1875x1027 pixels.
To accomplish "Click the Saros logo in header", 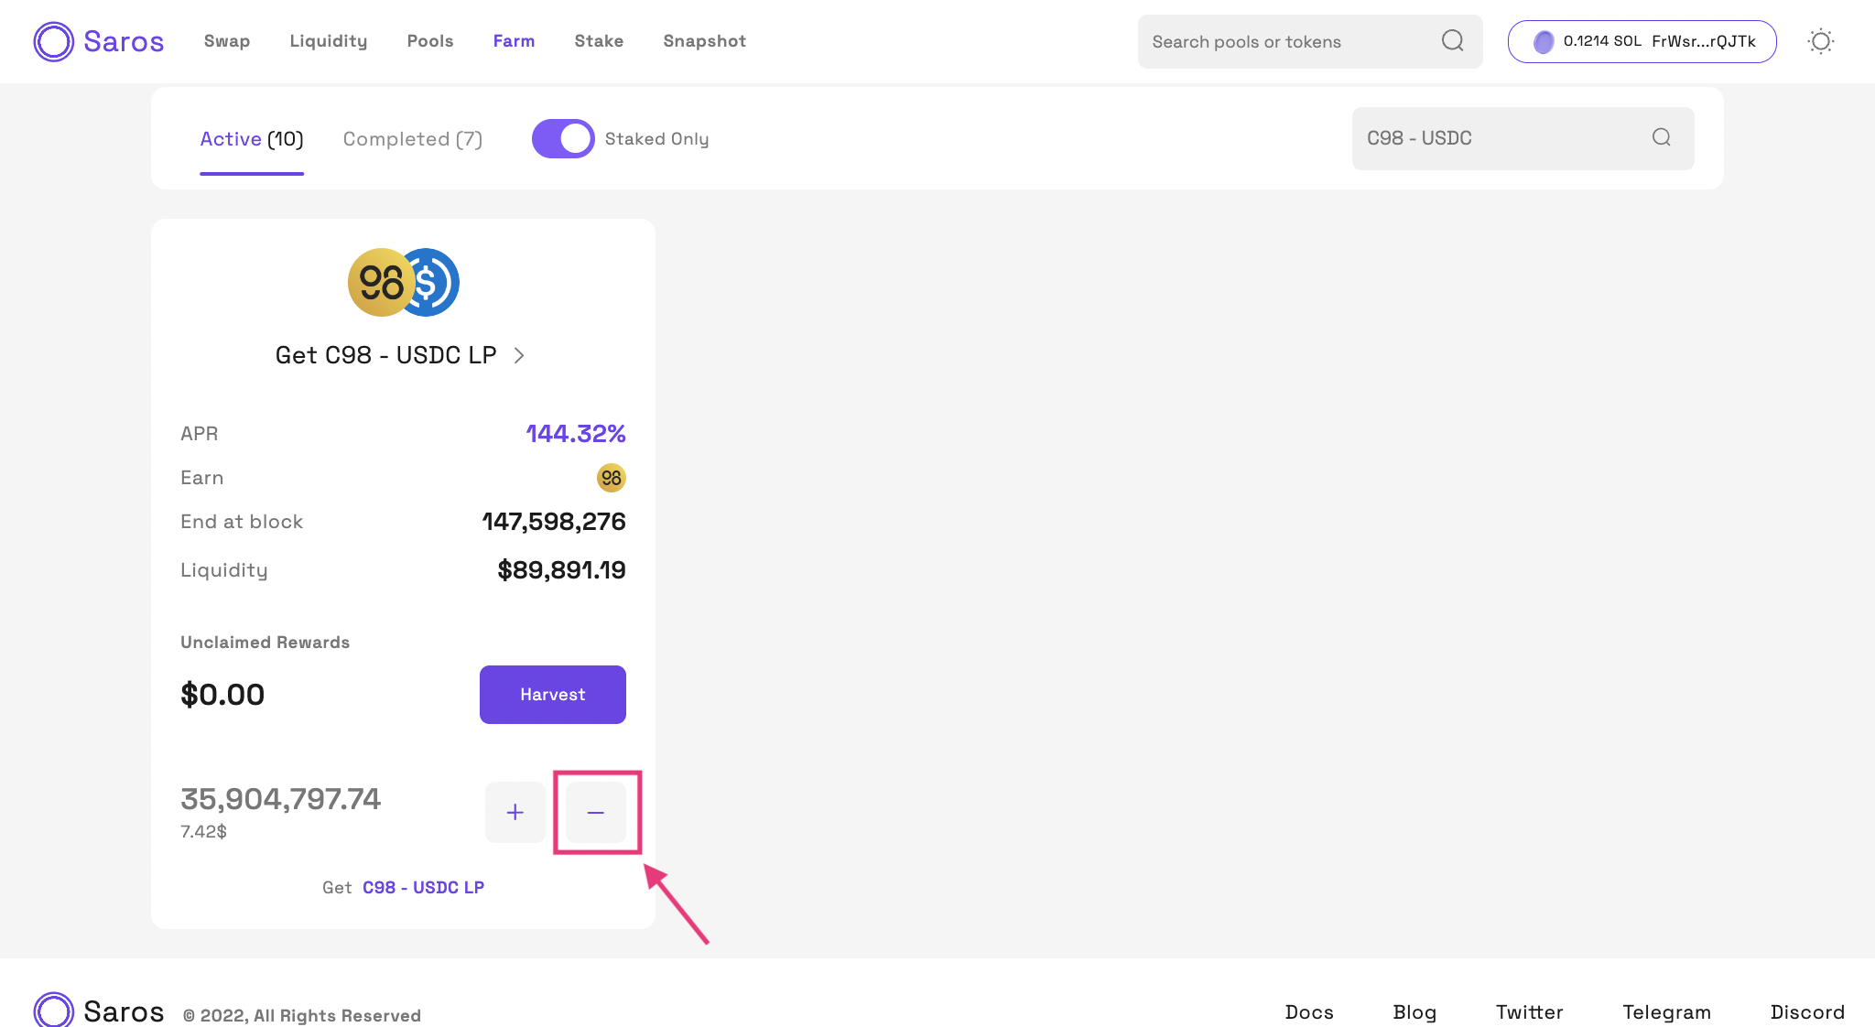I will pyautogui.click(x=99, y=41).
